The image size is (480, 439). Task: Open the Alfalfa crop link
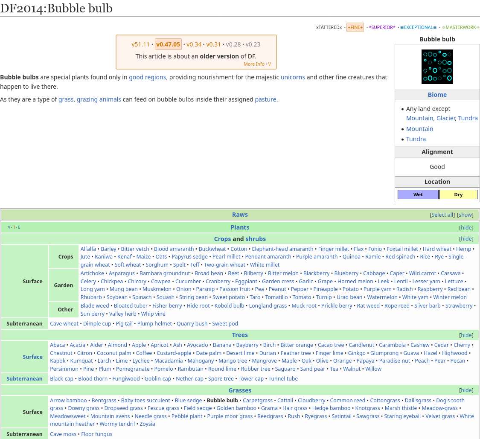[x=88, y=249]
